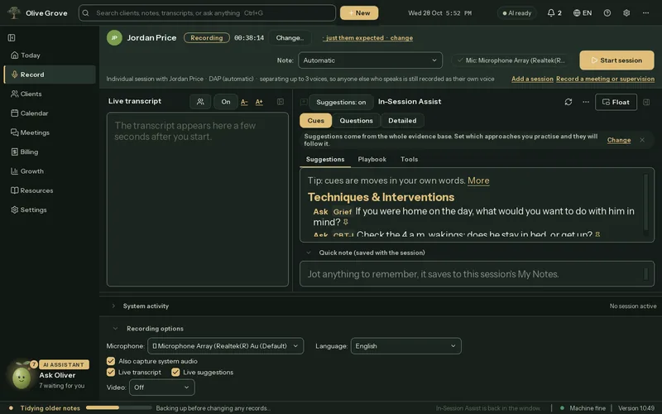The height and width of the screenshot is (414, 662).
Task: Toggle the Live transcript On button
Action: tap(226, 102)
